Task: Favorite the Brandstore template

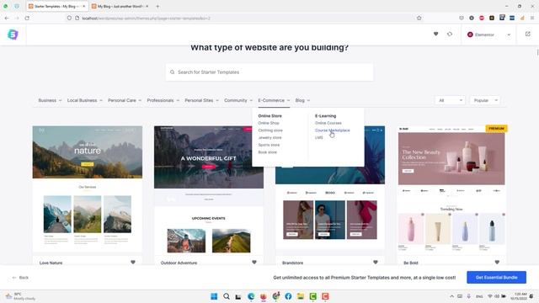Action: pos(376,262)
